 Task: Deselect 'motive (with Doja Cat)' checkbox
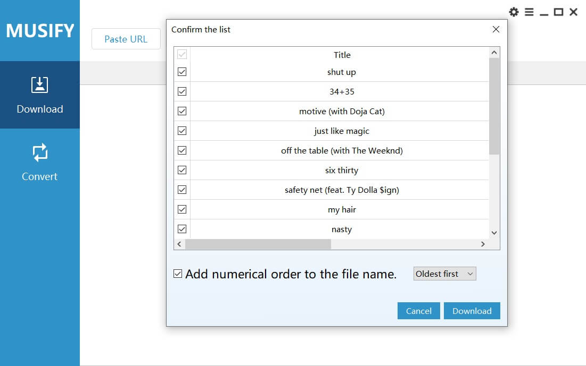click(x=182, y=111)
